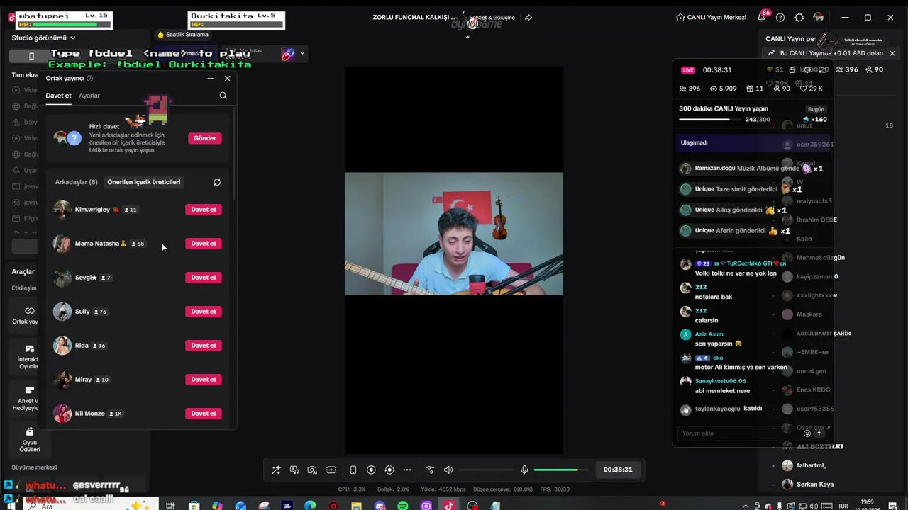The image size is (908, 510).
Task: Open the emoji picker in comment box
Action: click(807, 433)
